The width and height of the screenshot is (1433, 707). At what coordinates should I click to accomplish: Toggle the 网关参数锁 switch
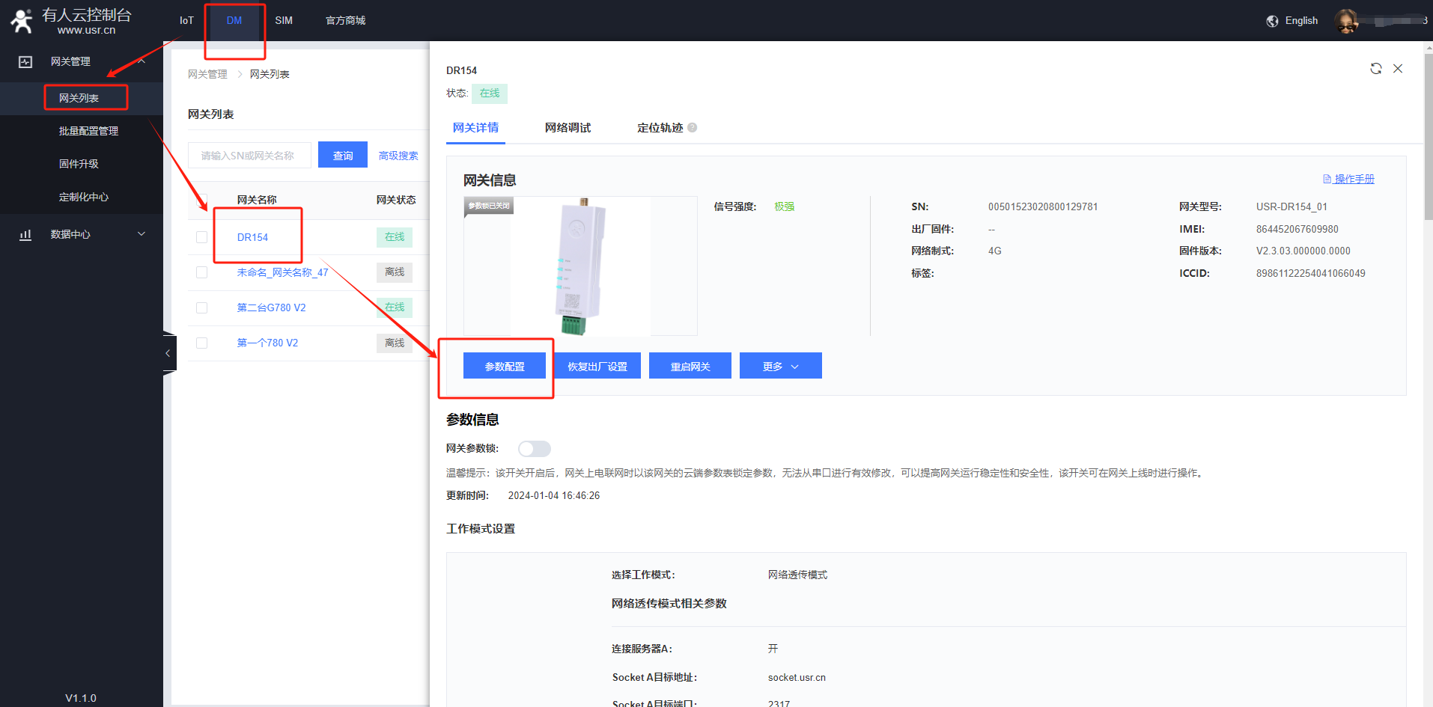534,449
